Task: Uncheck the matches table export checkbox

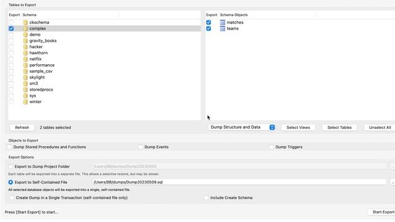Action: 209,22
